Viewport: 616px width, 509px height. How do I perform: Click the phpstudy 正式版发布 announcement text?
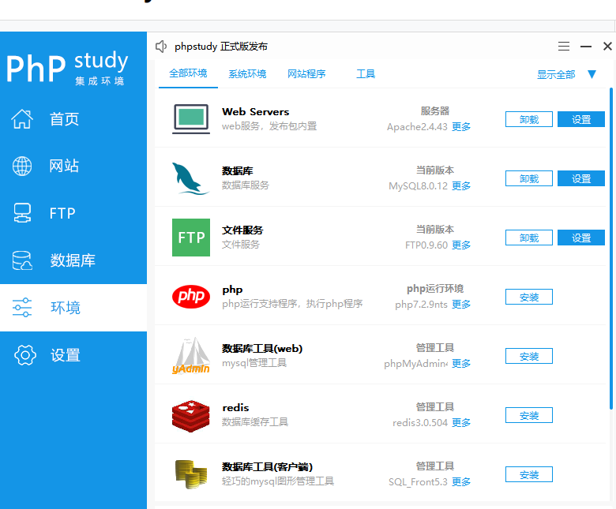point(221,47)
